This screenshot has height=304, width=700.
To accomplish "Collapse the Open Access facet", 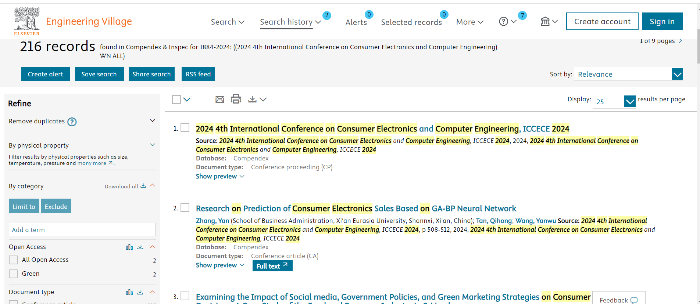I will (x=153, y=247).
